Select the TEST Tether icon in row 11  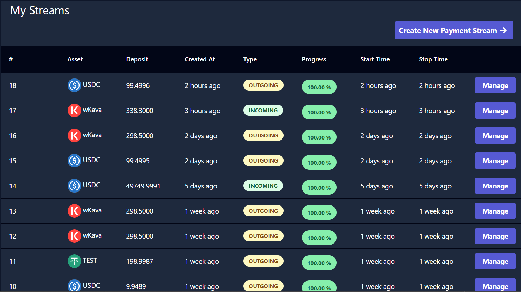[74, 261]
